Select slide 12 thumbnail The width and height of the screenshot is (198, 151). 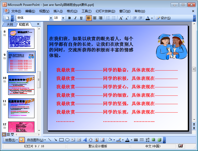[21, 127]
